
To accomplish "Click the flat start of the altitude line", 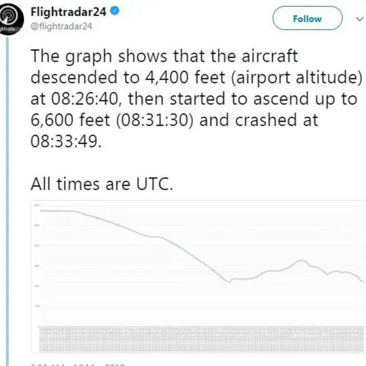I will pos(57,211).
